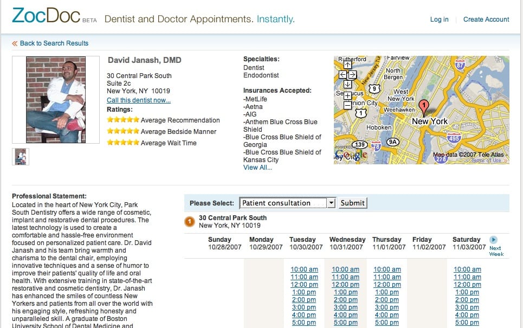Pan the map left with arrow icon
This screenshot has width=523, height=328.
343,75
